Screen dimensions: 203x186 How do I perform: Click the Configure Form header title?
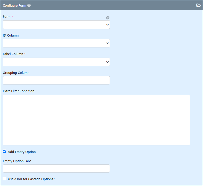coord(14,5)
